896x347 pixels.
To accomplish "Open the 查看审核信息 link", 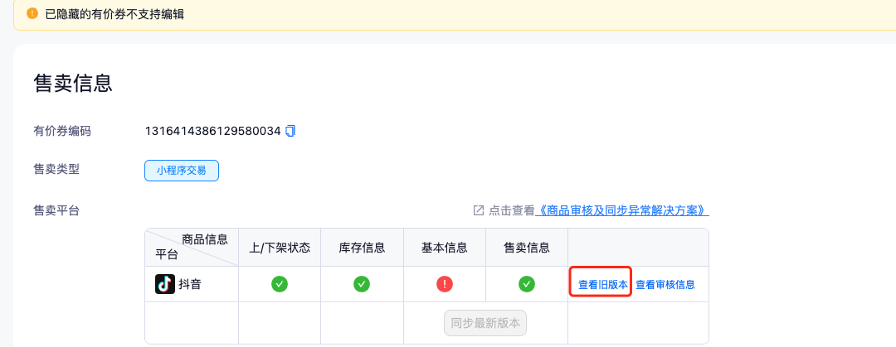I will click(x=665, y=285).
